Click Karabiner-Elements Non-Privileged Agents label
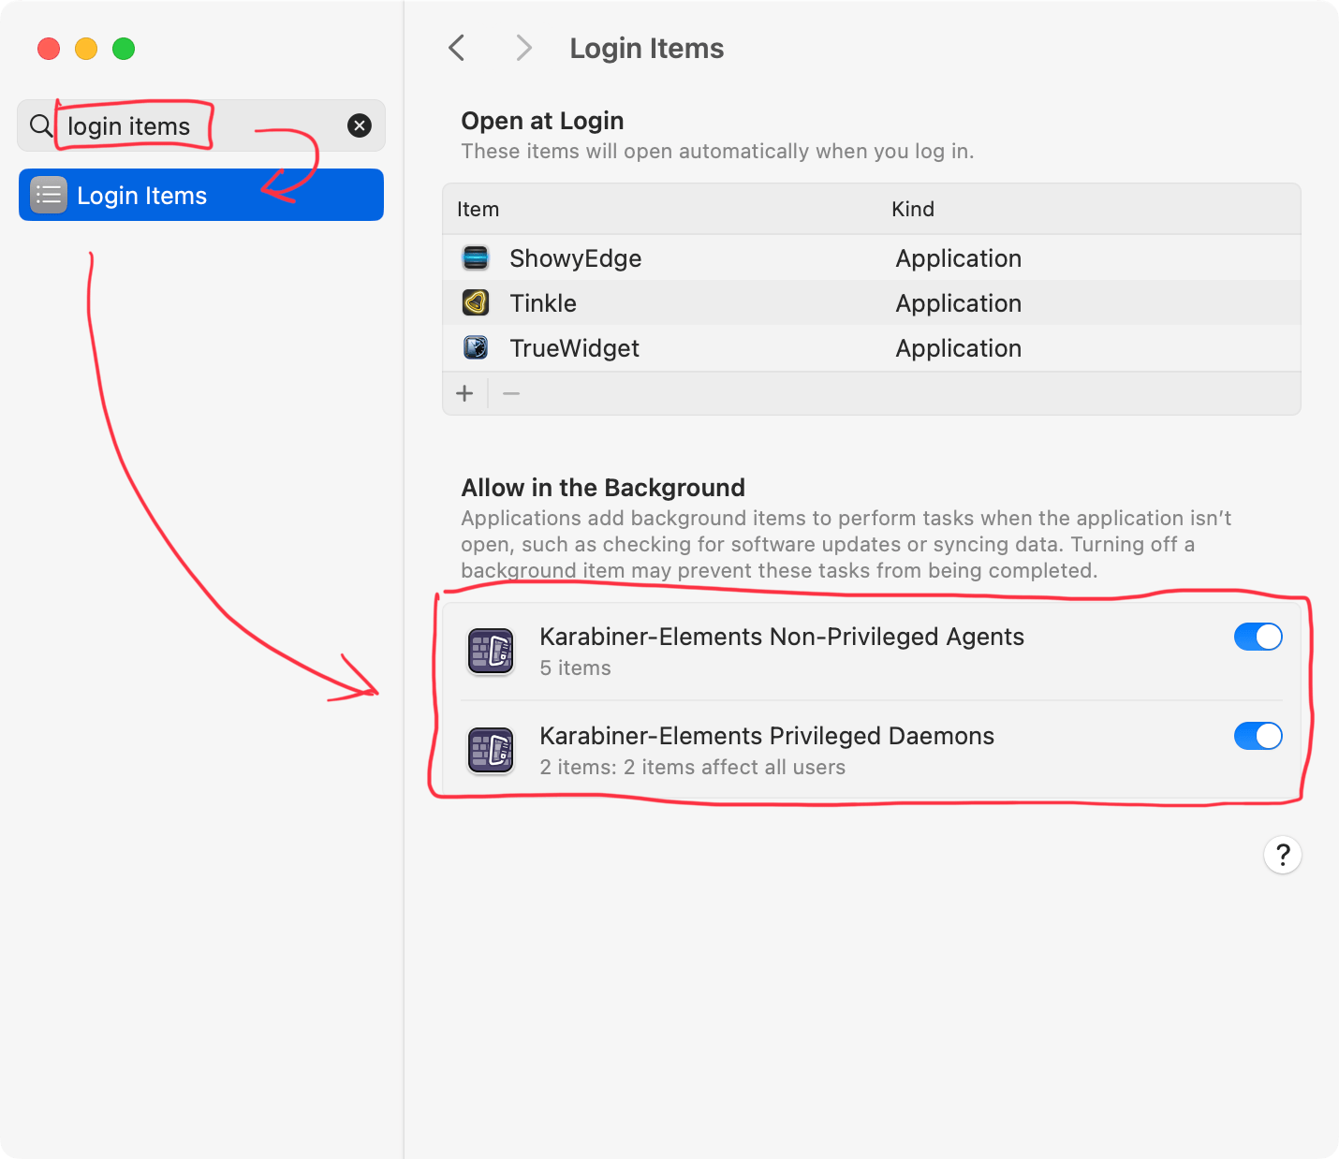The height and width of the screenshot is (1159, 1339). pyautogui.click(x=782, y=637)
